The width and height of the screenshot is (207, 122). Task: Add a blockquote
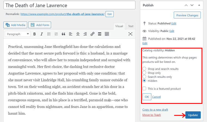click(x=63, y=34)
